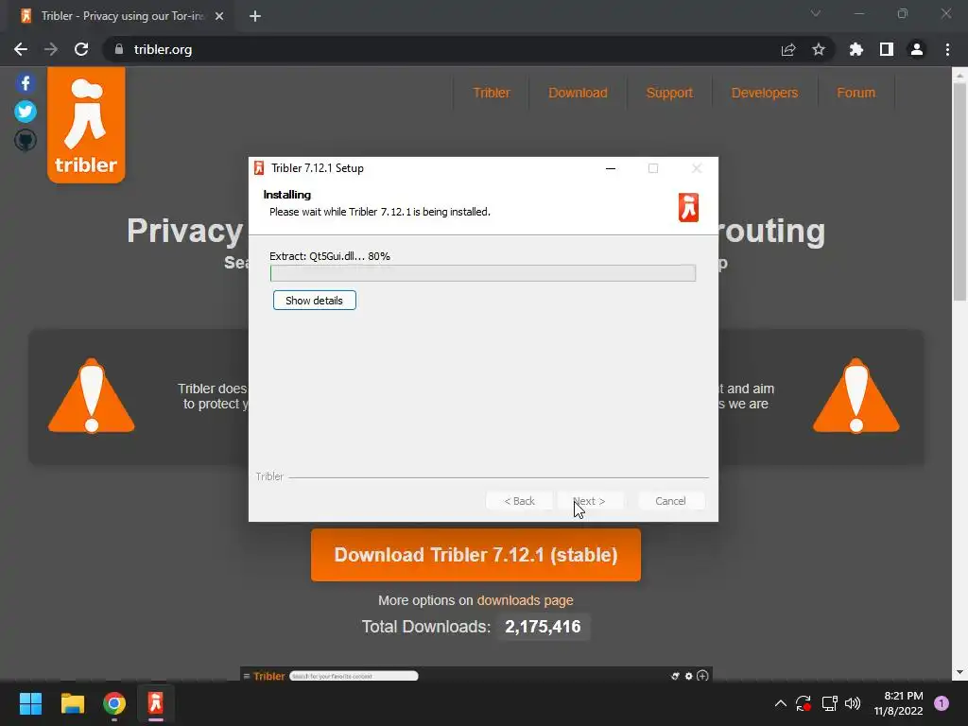
Task: Open Chrome extensions puzzle icon
Action: 856,49
